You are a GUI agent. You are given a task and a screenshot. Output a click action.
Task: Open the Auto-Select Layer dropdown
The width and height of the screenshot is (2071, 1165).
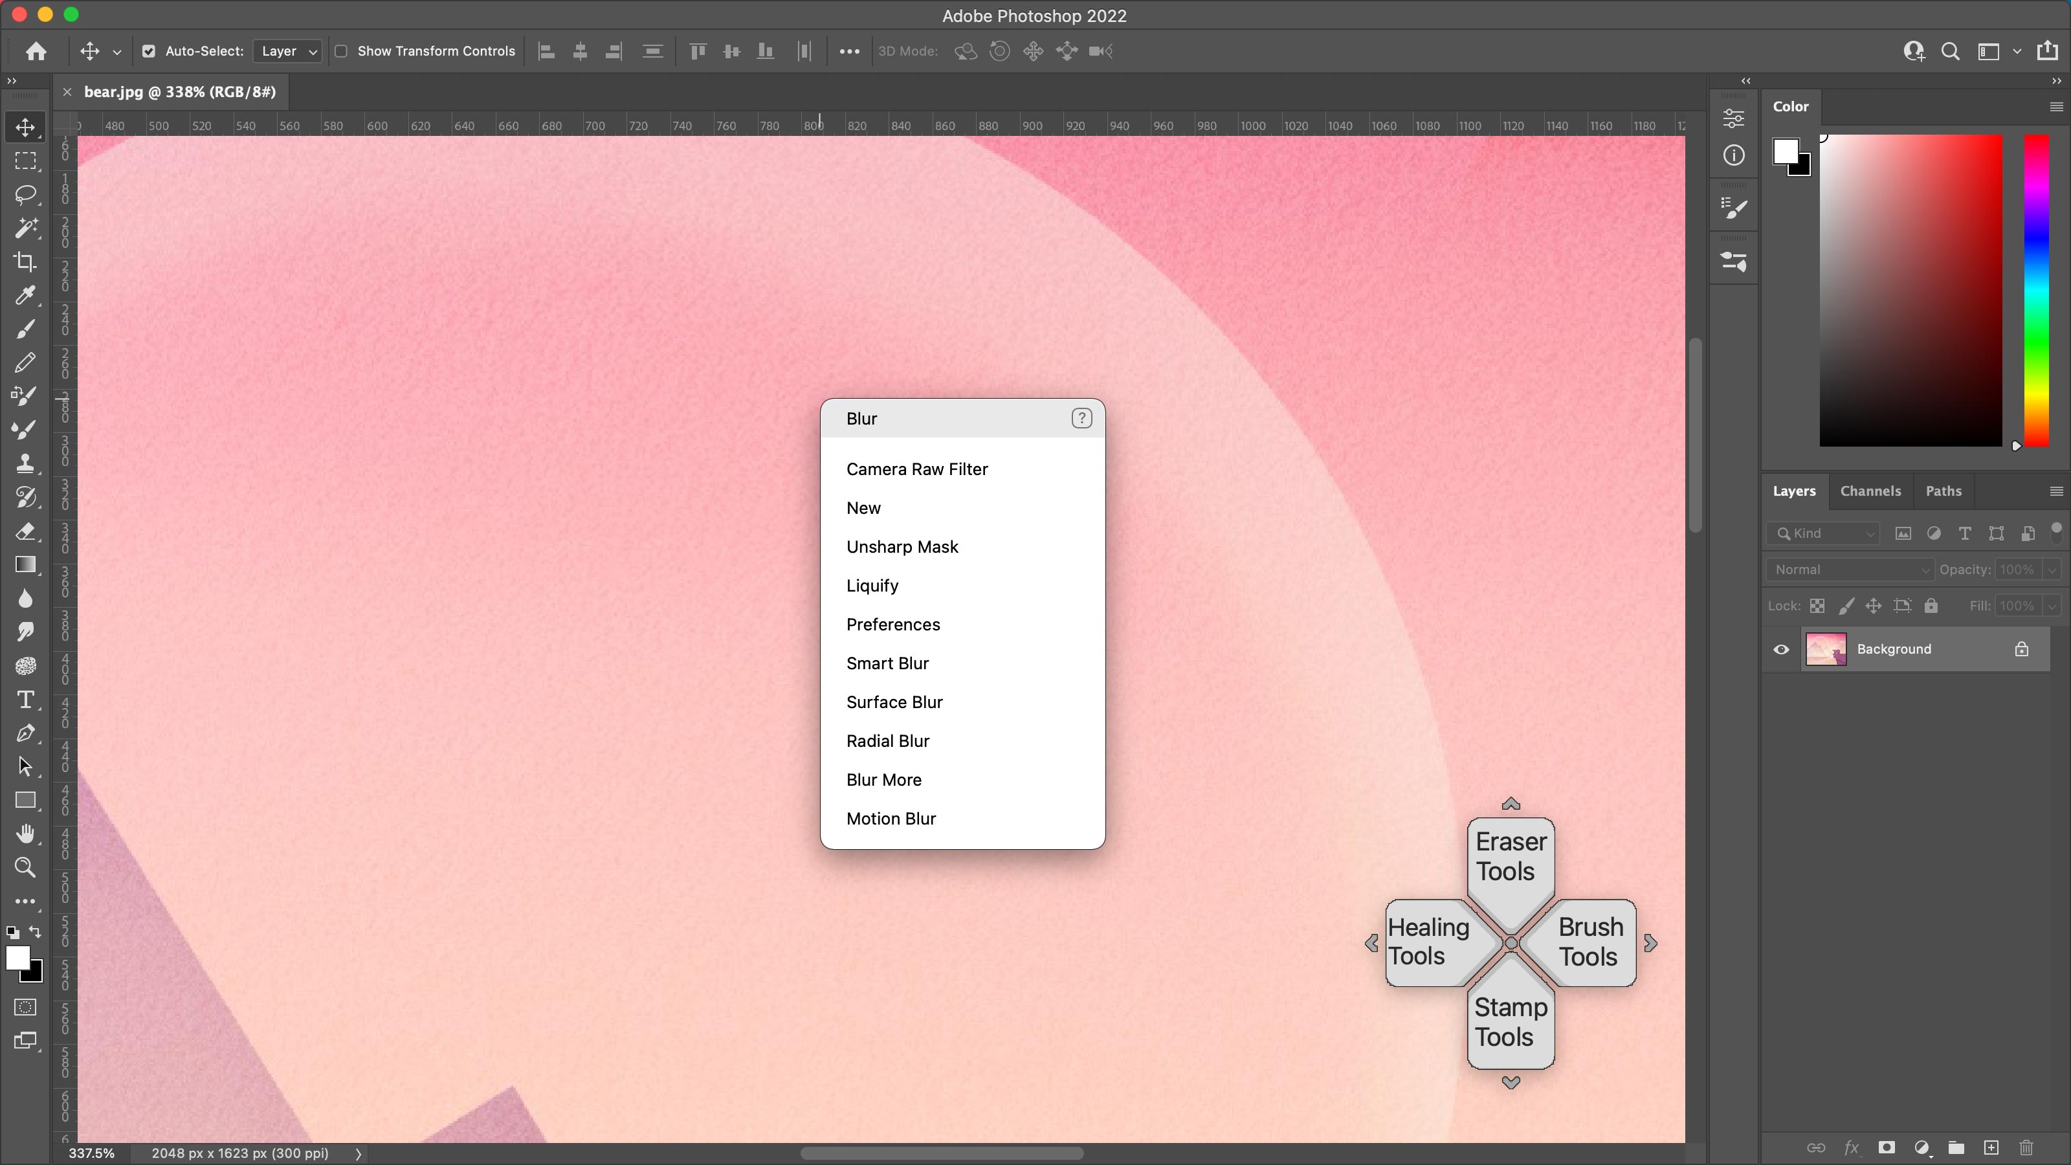288,52
